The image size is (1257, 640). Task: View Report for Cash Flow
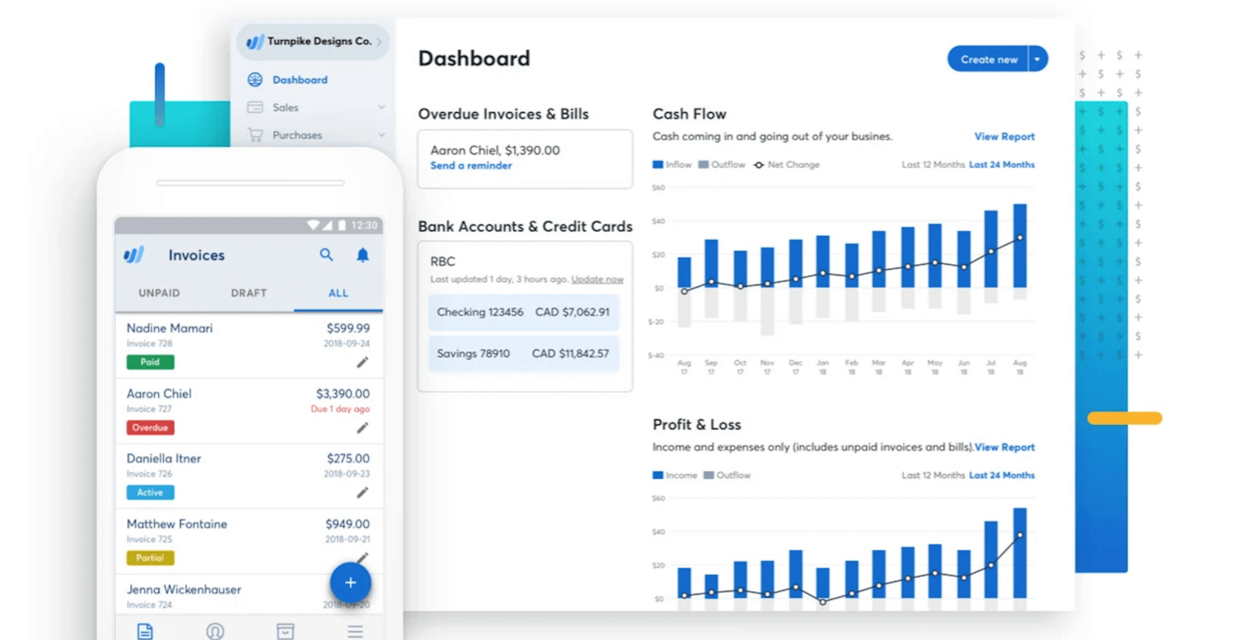pos(1004,137)
